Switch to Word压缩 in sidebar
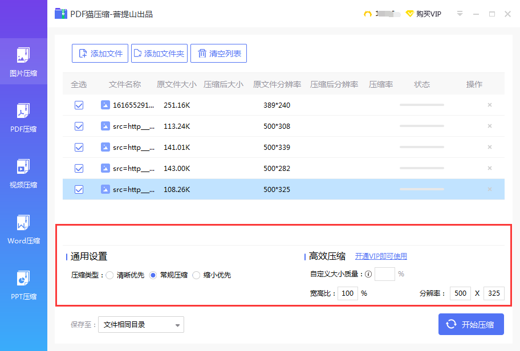520x351 pixels. (x=23, y=230)
